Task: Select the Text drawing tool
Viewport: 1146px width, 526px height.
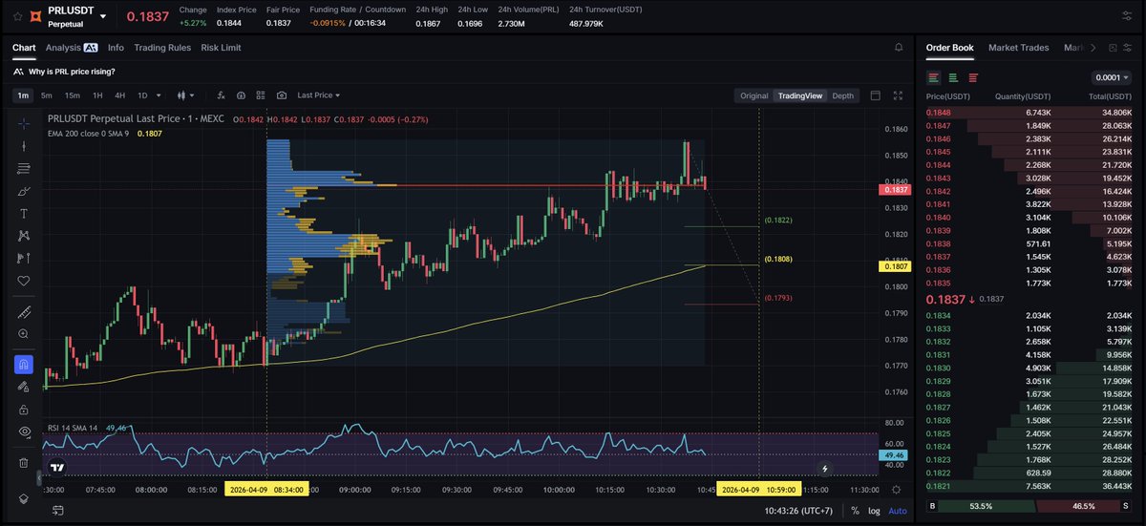Action: (24, 213)
